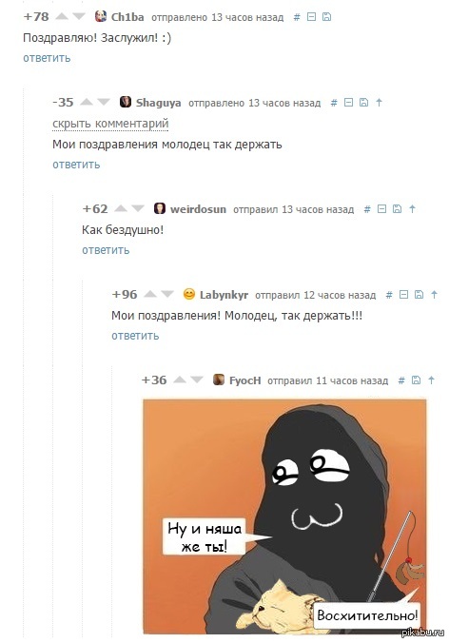This screenshot has height=643, width=449.
Task: Reply to Ch1ba's comment via ответить
Action: [47, 58]
